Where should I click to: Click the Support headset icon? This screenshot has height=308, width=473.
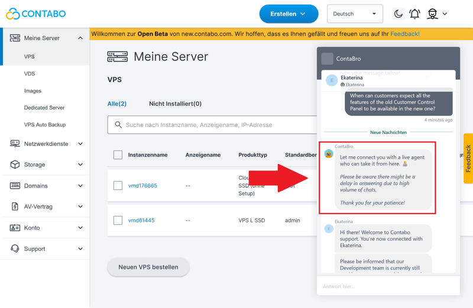coord(15,249)
